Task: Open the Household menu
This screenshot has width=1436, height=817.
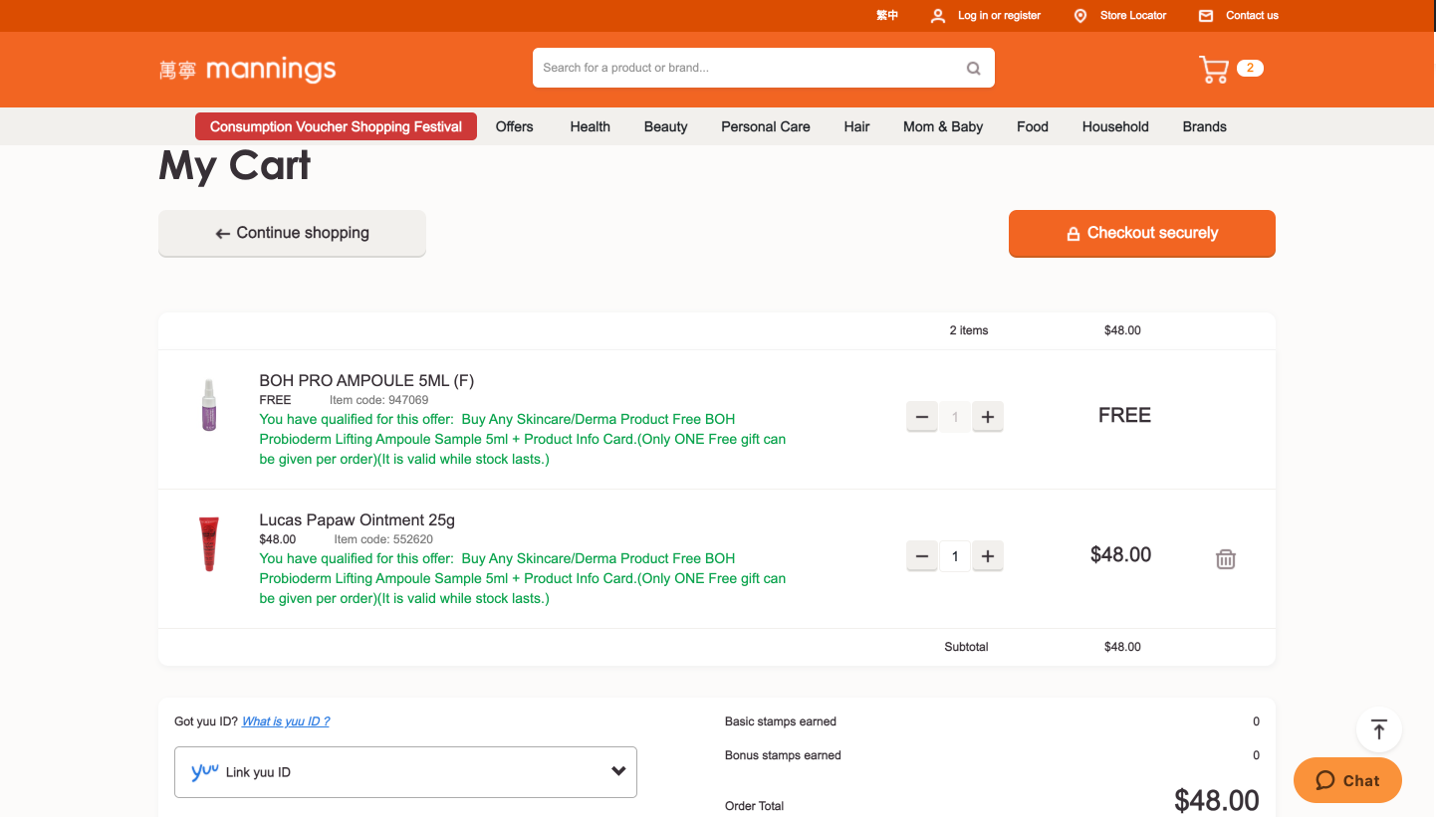Action: [x=1115, y=126]
